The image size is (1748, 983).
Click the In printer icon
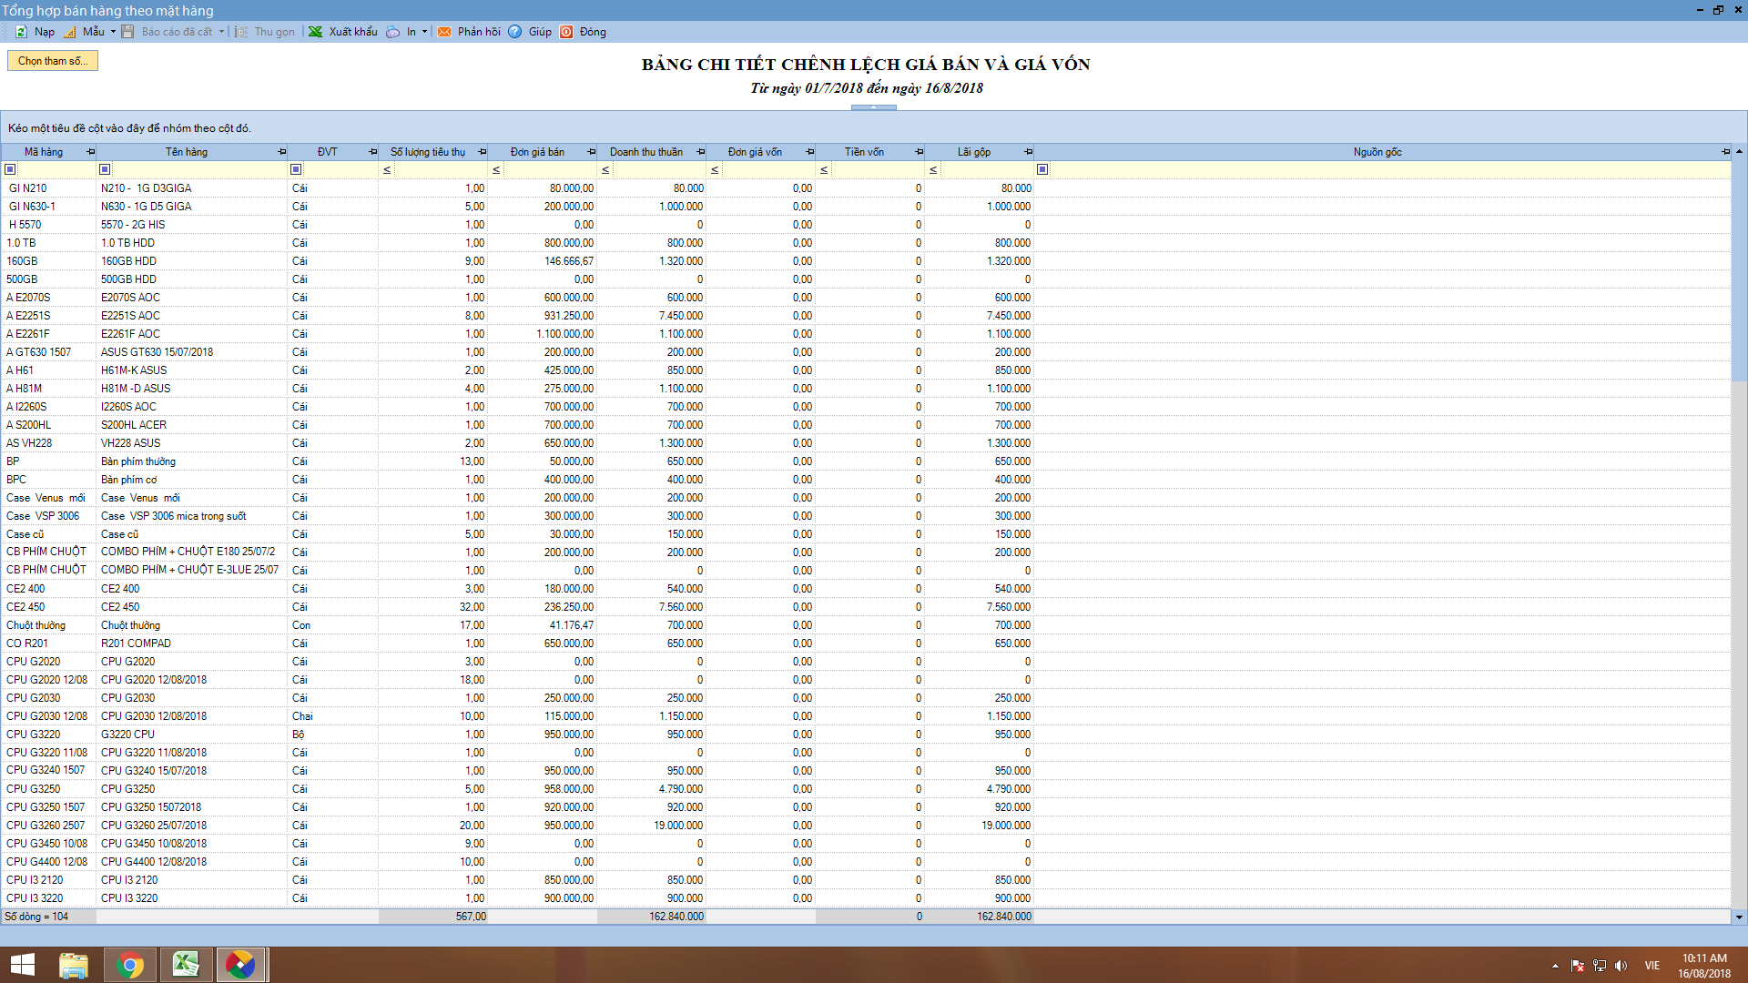[x=392, y=32]
